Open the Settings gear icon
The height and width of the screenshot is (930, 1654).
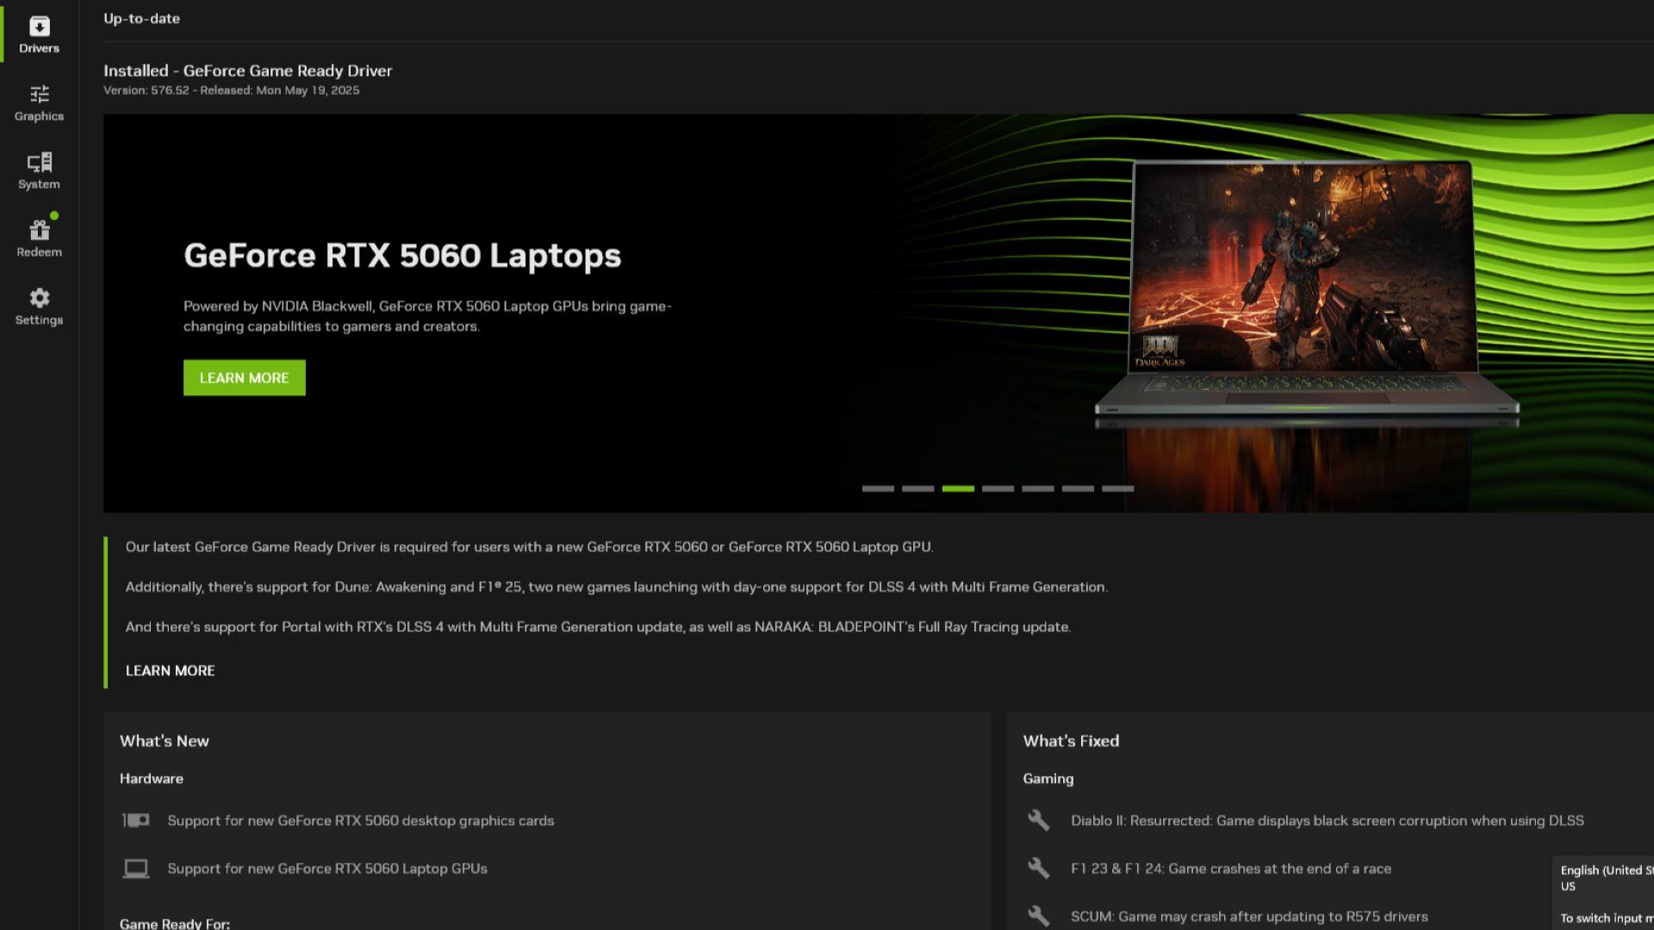tap(39, 298)
